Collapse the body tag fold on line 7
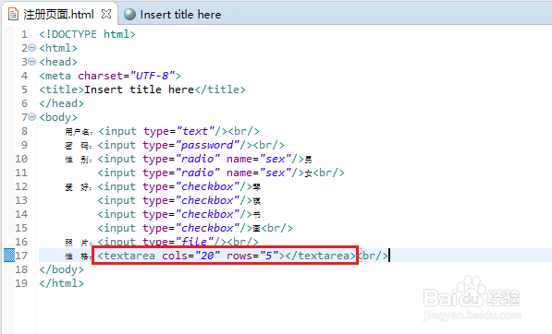 pyautogui.click(x=31, y=116)
